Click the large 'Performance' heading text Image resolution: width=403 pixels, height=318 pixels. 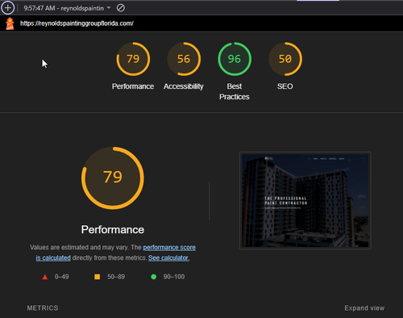113,229
